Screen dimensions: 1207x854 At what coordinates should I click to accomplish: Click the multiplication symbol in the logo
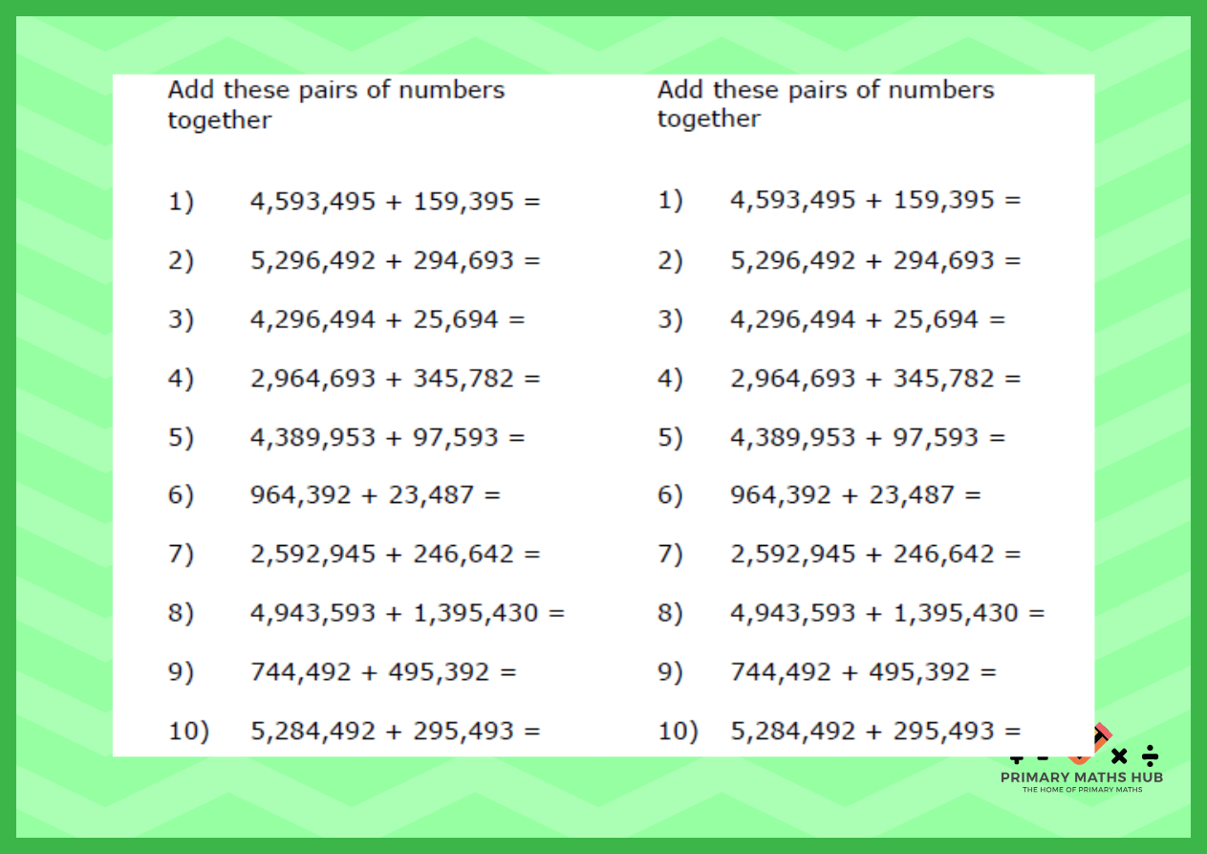click(1120, 756)
